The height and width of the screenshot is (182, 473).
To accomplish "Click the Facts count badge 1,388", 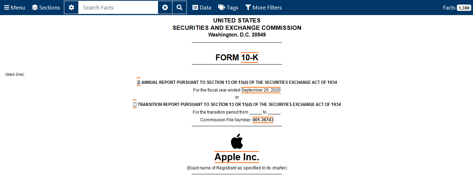I will click(464, 8).
